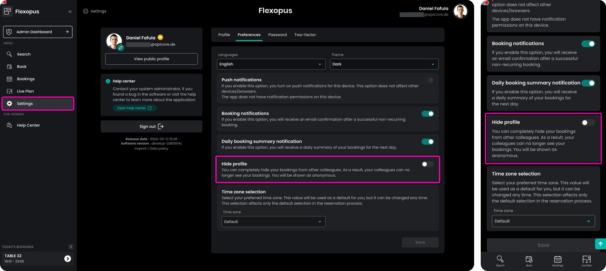Enable Hide profile toggle in center panel
The width and height of the screenshot is (606, 271).
(428, 164)
